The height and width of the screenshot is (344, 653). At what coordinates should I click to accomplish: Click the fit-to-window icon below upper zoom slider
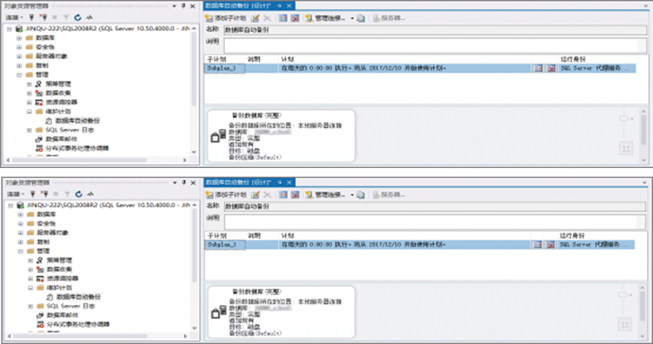[625, 148]
